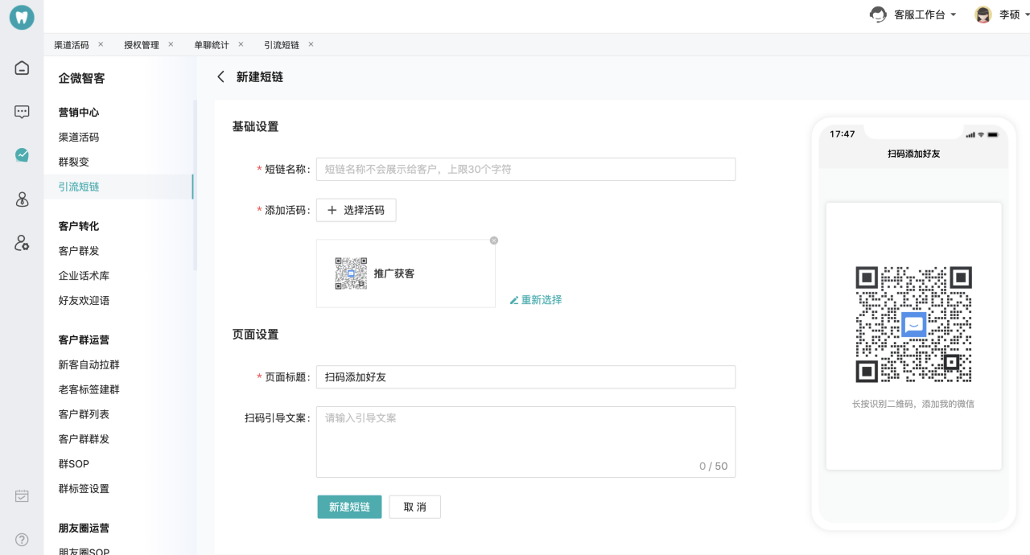
Task: Click the 客户群运营 section heading
Action: click(84, 339)
